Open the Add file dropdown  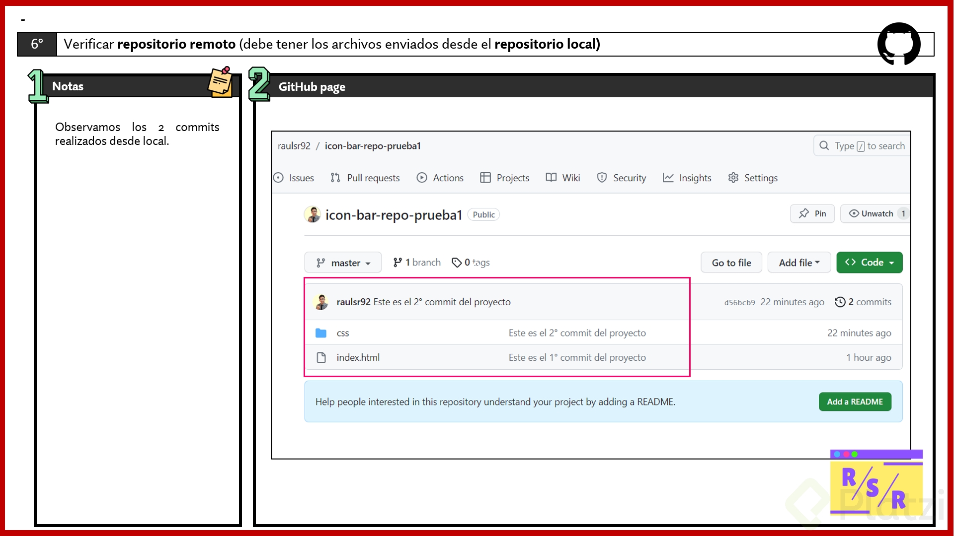[x=798, y=263]
